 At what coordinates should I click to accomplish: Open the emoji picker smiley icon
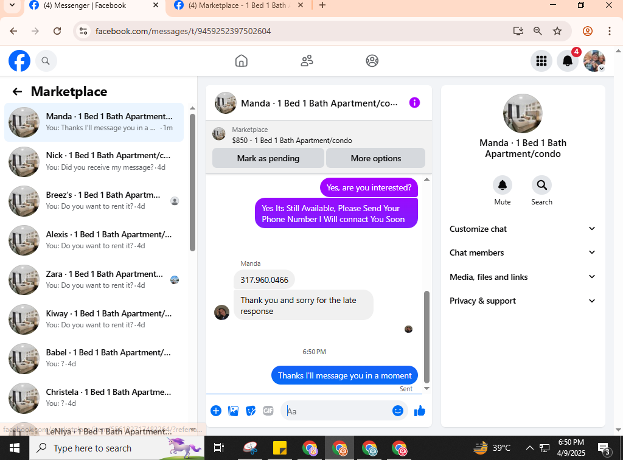(398, 411)
